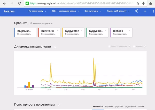This screenshot has height=110, width=155.
Task: Reload the page with the refresh icon
Action: tap(20, 4)
